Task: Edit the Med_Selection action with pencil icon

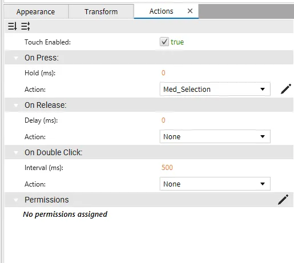Action: click(x=285, y=89)
